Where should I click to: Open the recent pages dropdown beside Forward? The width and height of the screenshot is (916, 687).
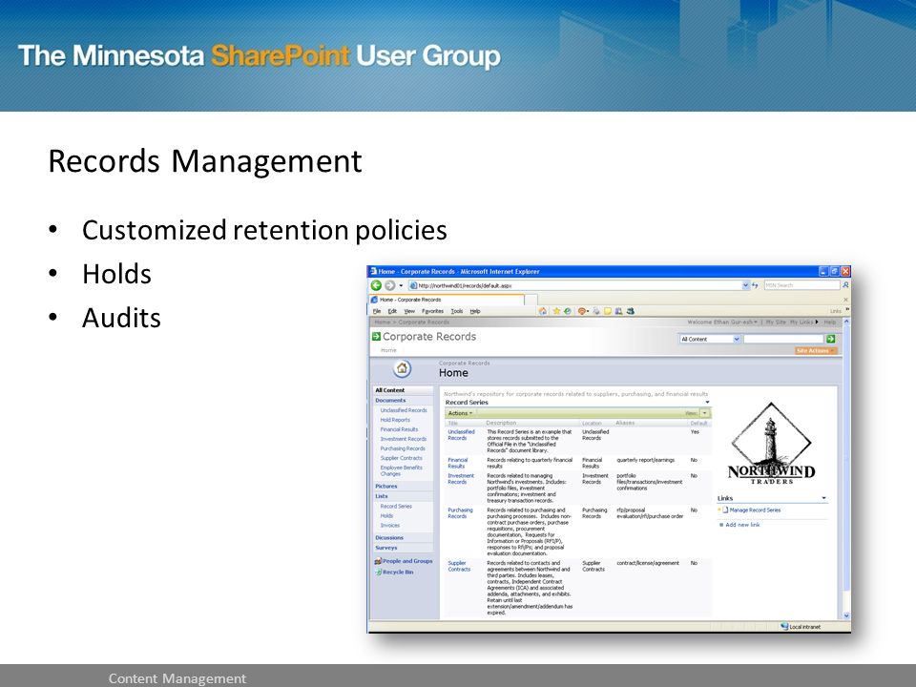coord(401,285)
